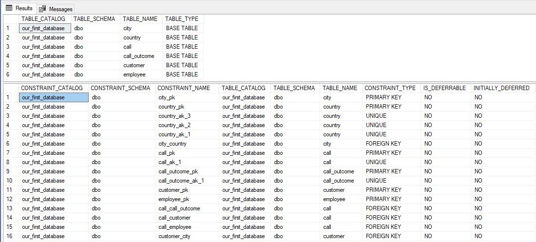Select the CONSTRAINT_NAME column header
Image resolution: width=536 pixels, height=242 pixels.
[184, 88]
